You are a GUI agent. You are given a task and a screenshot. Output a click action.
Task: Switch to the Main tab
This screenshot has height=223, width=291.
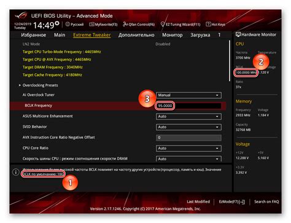[x=60, y=35]
